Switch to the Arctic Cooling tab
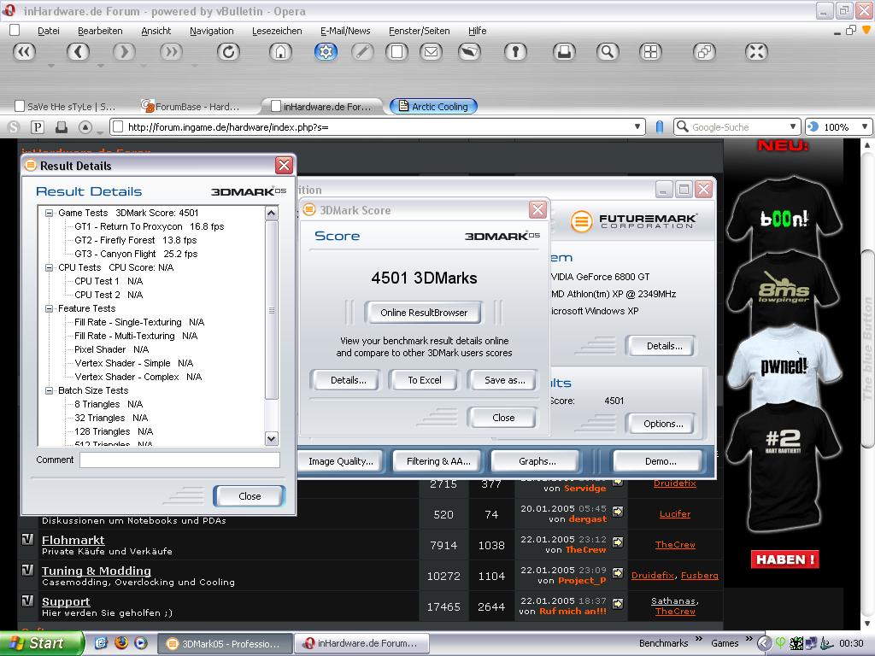 (433, 106)
